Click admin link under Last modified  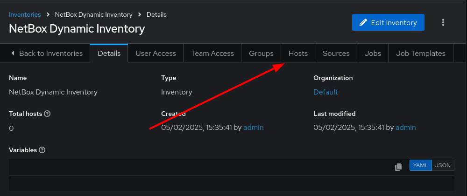coord(406,128)
